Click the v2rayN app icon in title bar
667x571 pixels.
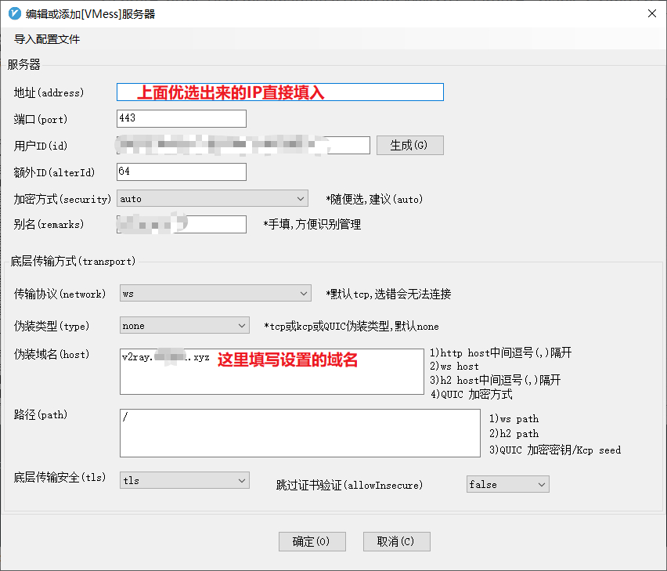tap(13, 14)
